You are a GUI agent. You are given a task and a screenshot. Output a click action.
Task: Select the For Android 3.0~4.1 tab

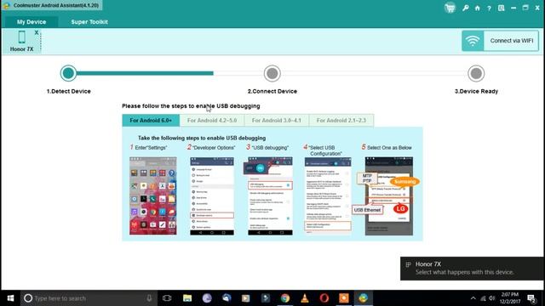coord(276,121)
